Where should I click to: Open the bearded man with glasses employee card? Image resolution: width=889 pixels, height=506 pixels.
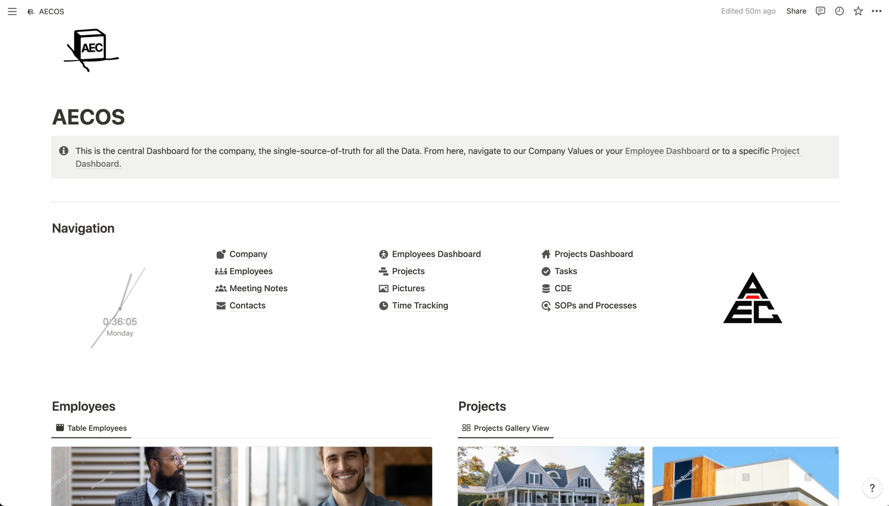[144, 476]
